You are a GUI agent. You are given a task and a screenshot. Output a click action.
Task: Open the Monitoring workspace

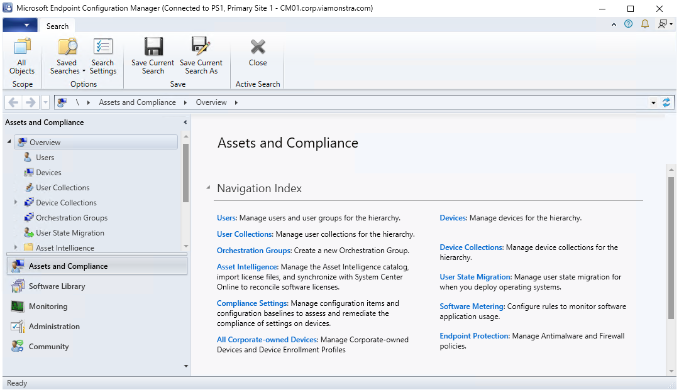click(x=48, y=306)
